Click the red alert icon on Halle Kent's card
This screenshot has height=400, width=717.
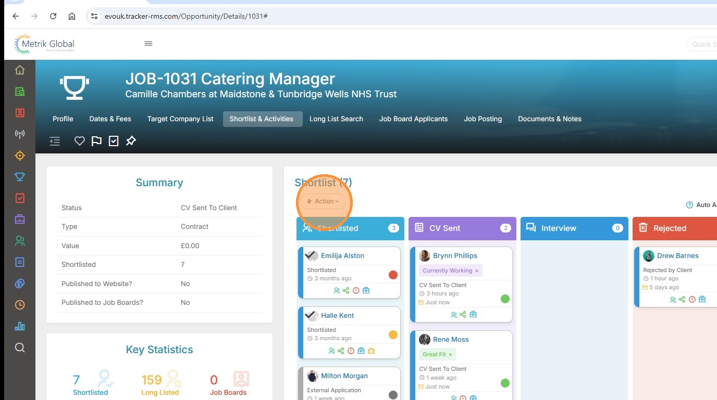351,351
